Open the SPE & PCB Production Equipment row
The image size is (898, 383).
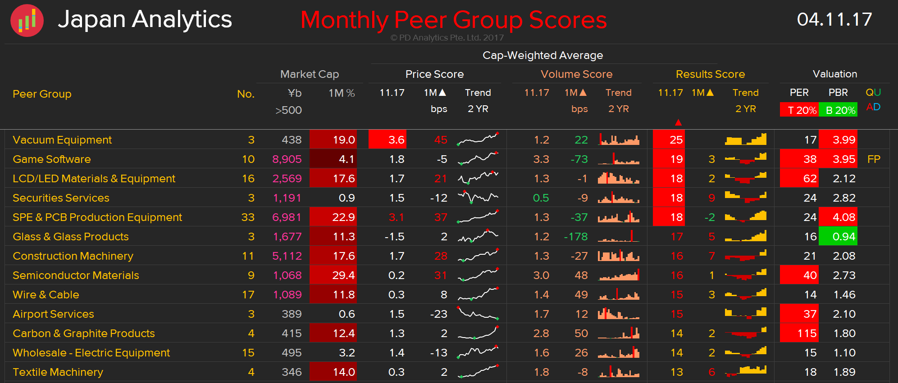[97, 217]
